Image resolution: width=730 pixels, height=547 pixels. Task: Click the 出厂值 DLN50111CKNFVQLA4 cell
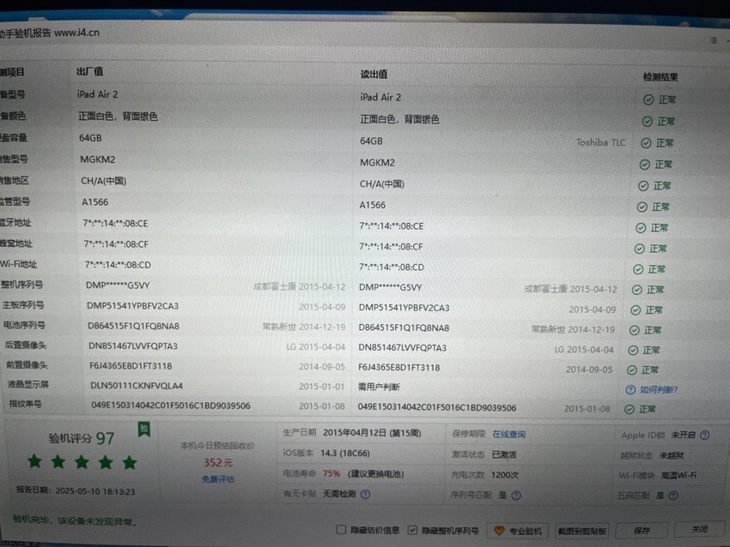click(137, 386)
